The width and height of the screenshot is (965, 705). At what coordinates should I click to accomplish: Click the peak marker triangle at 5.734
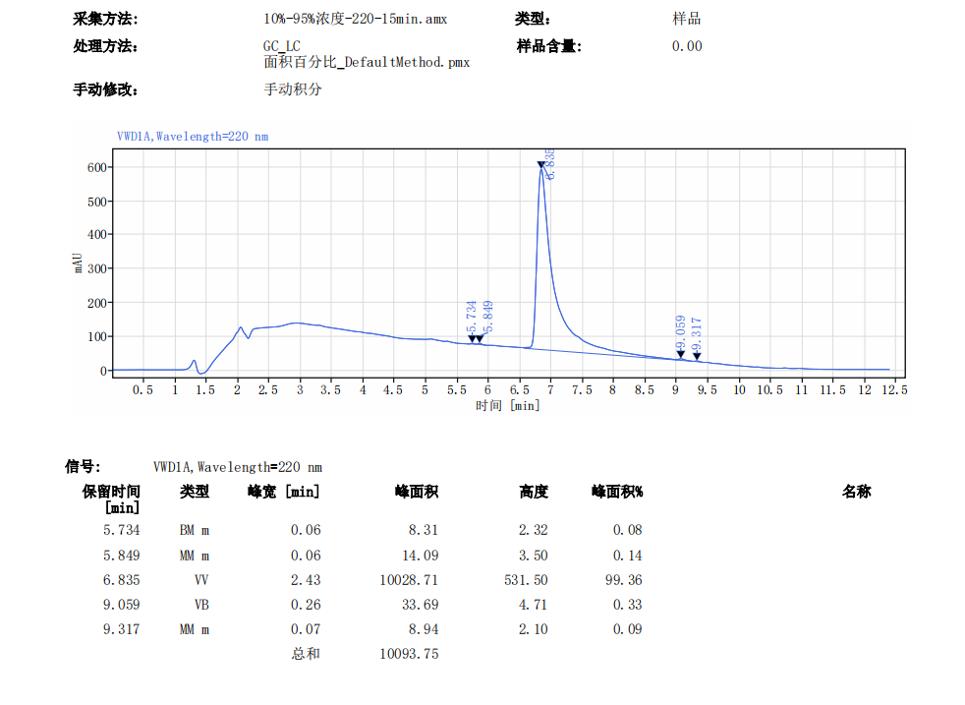(472, 339)
